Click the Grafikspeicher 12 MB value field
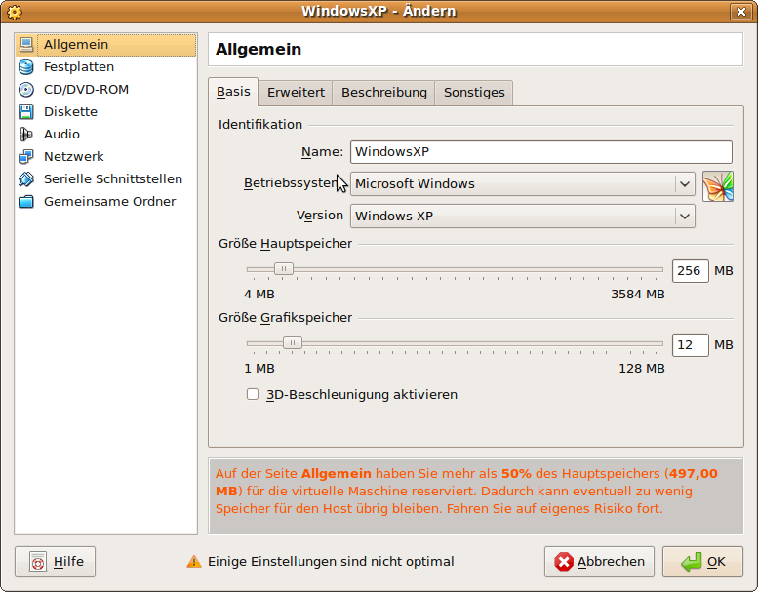This screenshot has height=592, width=758. tap(691, 345)
